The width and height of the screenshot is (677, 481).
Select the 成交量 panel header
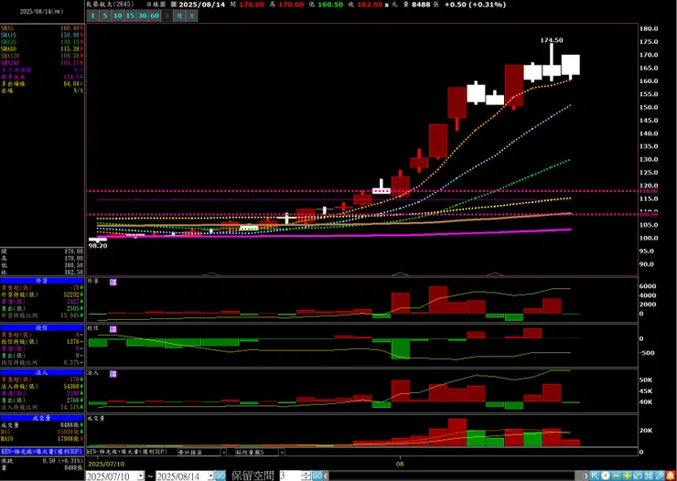pos(42,418)
